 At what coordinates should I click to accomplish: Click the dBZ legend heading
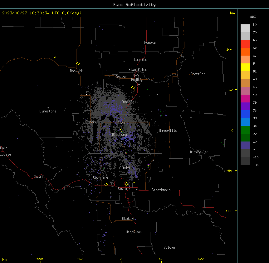coord(253,17)
